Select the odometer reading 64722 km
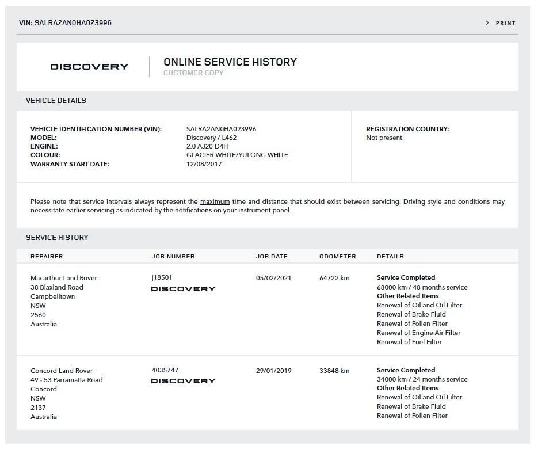This screenshot has width=534, height=449. pyautogui.click(x=334, y=278)
